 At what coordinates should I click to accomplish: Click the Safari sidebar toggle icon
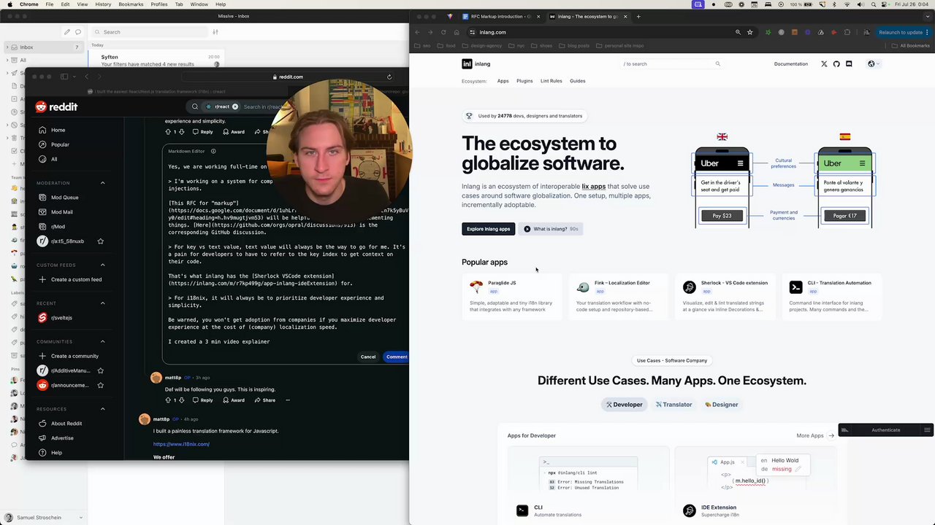tap(64, 77)
